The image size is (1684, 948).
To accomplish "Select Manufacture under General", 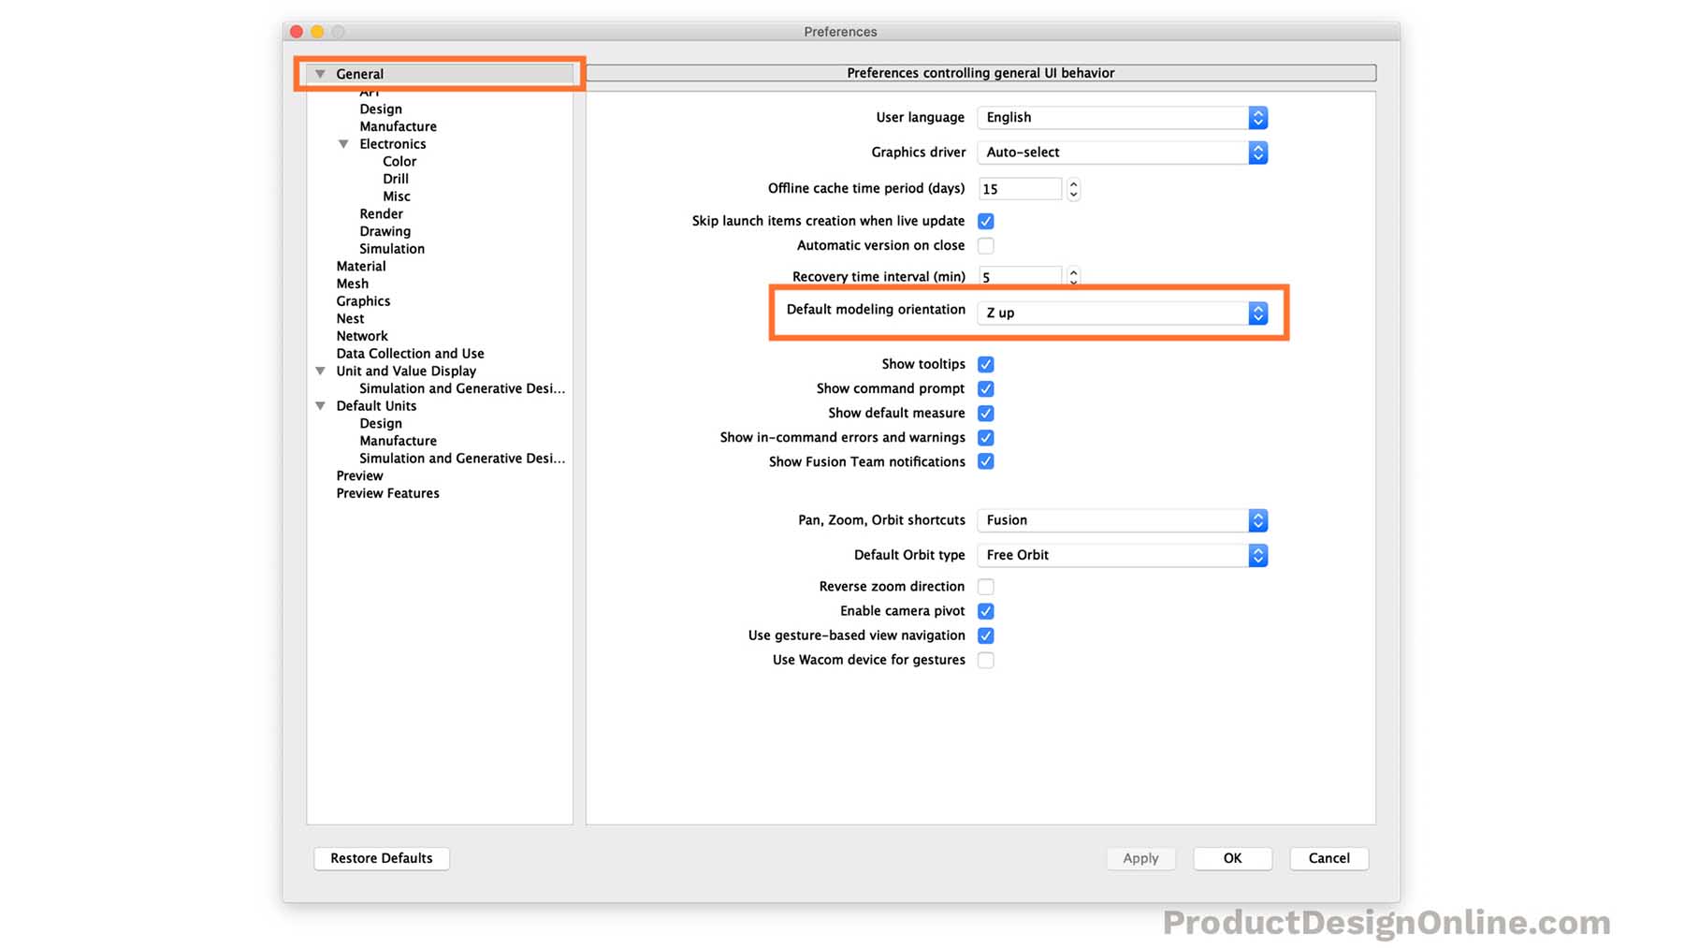I will (398, 126).
